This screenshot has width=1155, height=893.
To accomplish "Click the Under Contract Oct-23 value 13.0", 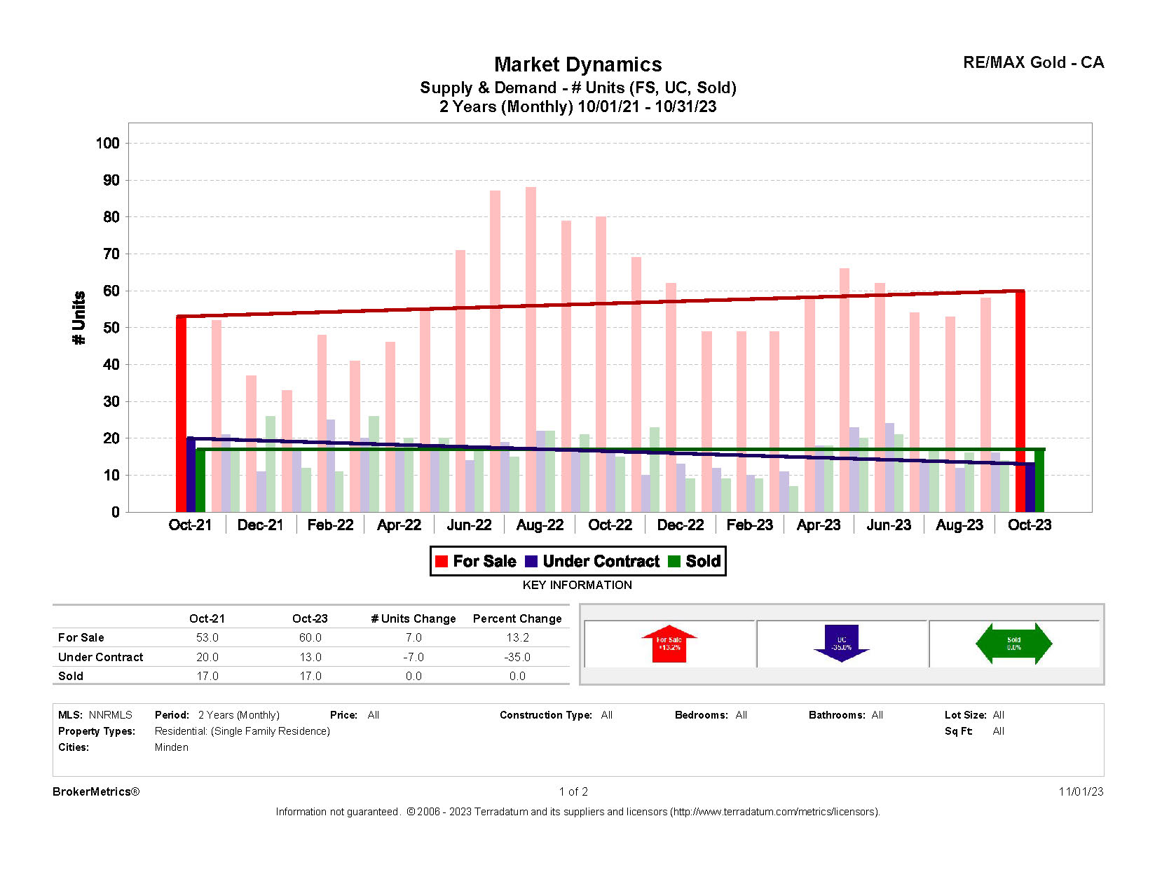I will (310, 657).
